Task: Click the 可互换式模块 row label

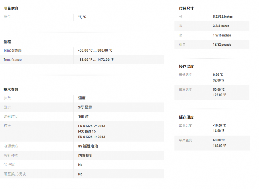Action: pyautogui.click(x=15, y=174)
